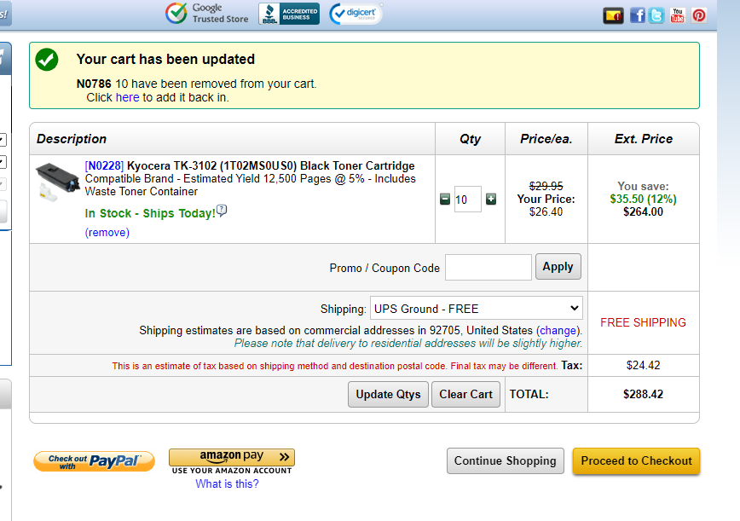
Task: Visit the Twitter page icon
Action: (x=656, y=15)
